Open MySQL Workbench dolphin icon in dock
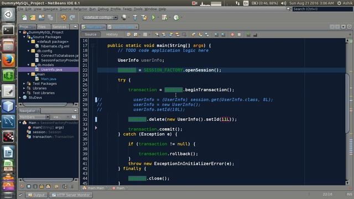This screenshot has height=199, width=354. pyautogui.click(x=8, y=122)
